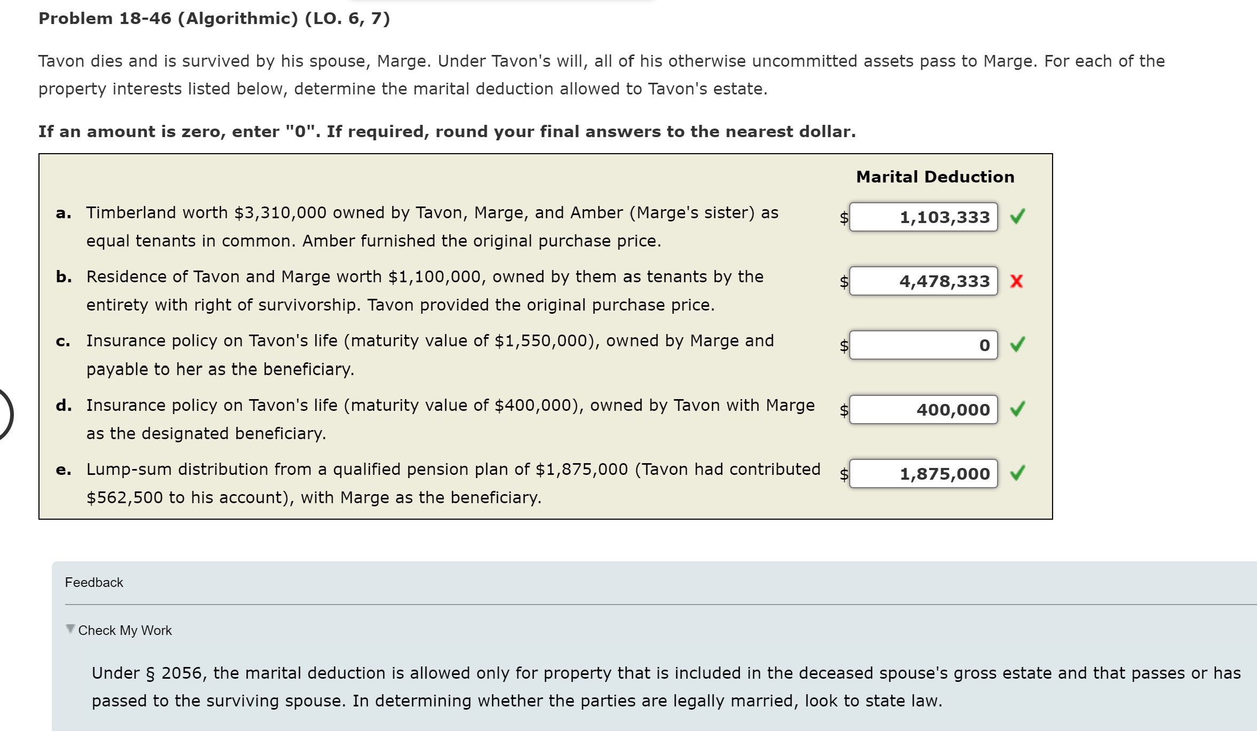The image size is (1257, 731).
Task: Select the 400,000 answer field
Action: pos(923,410)
